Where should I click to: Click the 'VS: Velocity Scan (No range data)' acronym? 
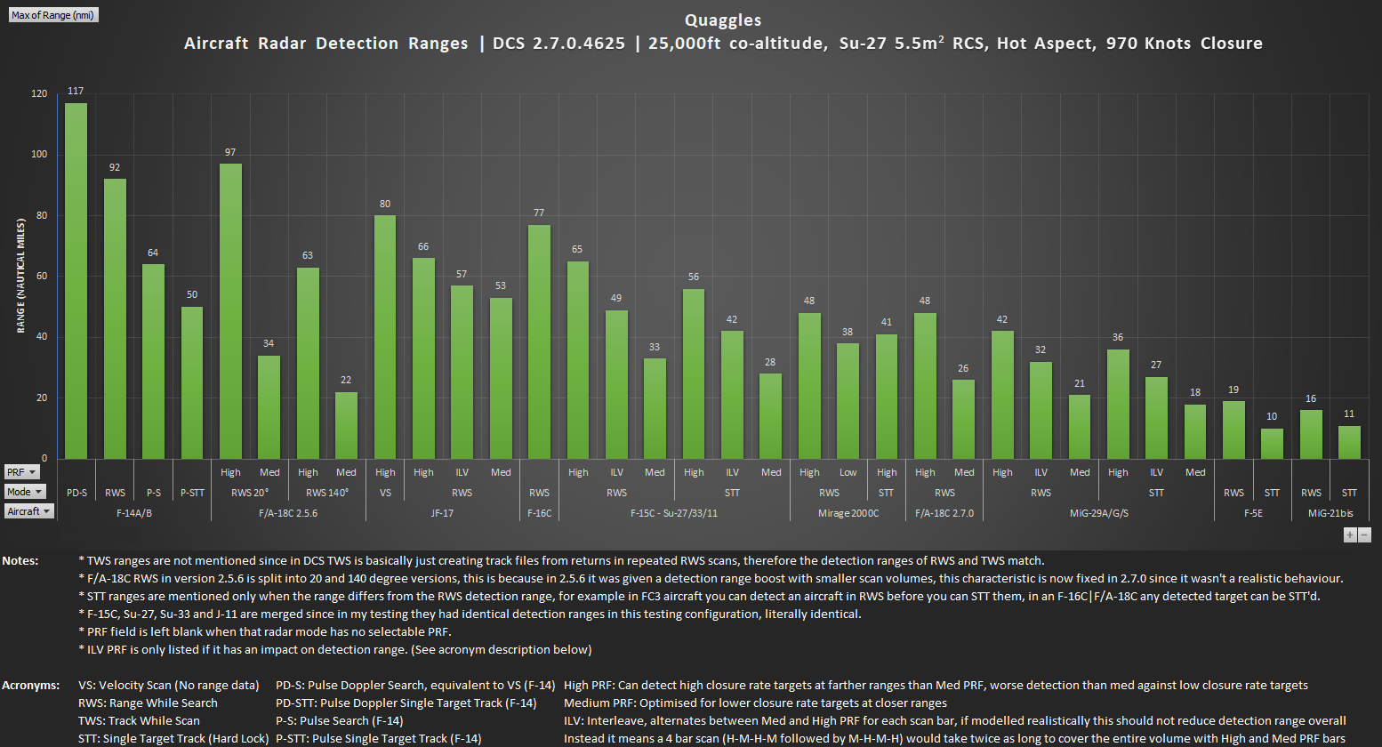(x=169, y=685)
